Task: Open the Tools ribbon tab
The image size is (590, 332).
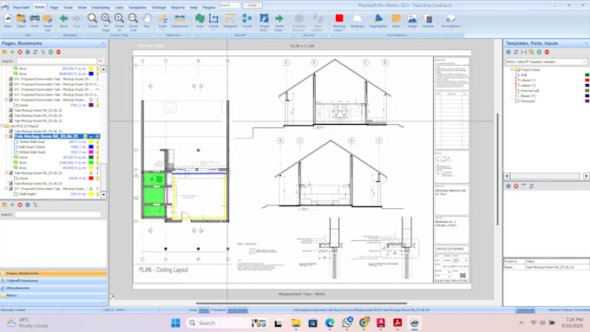Action: tap(68, 8)
